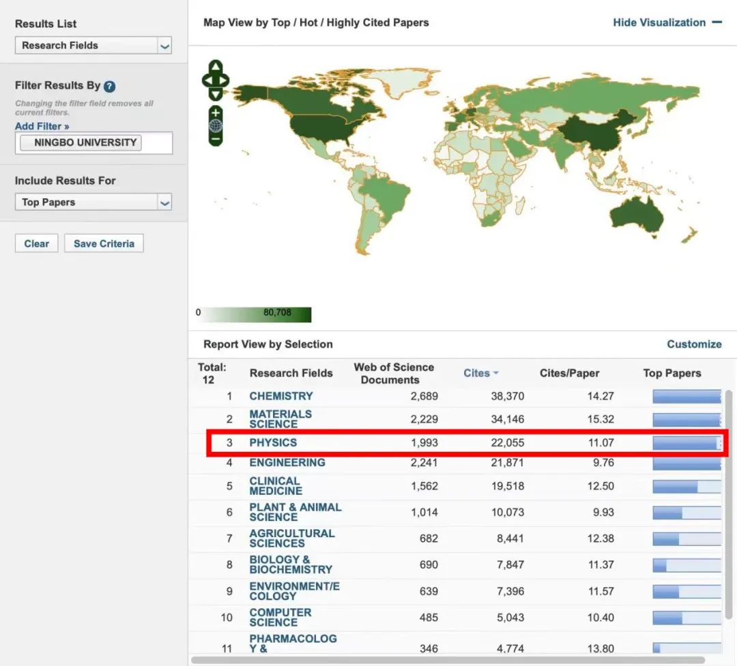737x666 pixels.
Task: Open the Add Filter link
Action: click(x=42, y=126)
